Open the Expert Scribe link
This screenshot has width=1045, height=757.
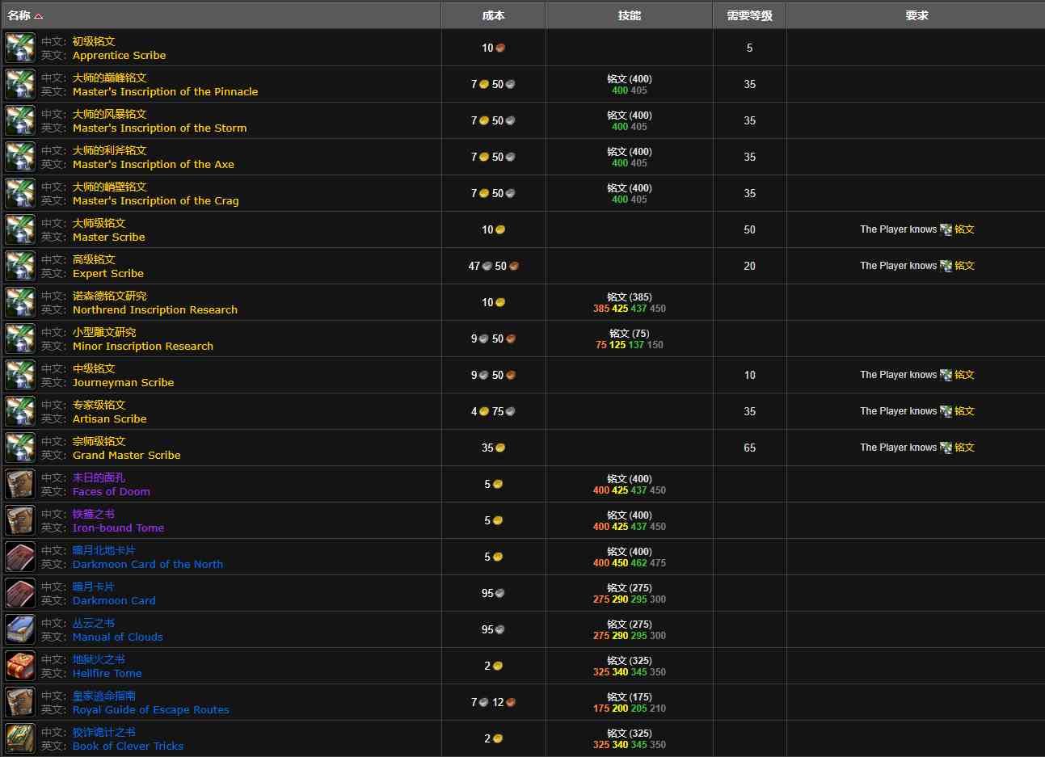[x=107, y=273]
